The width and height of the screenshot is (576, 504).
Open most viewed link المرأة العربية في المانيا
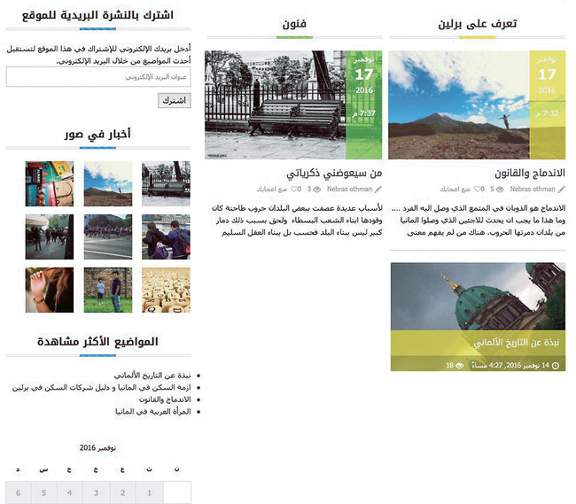tap(153, 412)
